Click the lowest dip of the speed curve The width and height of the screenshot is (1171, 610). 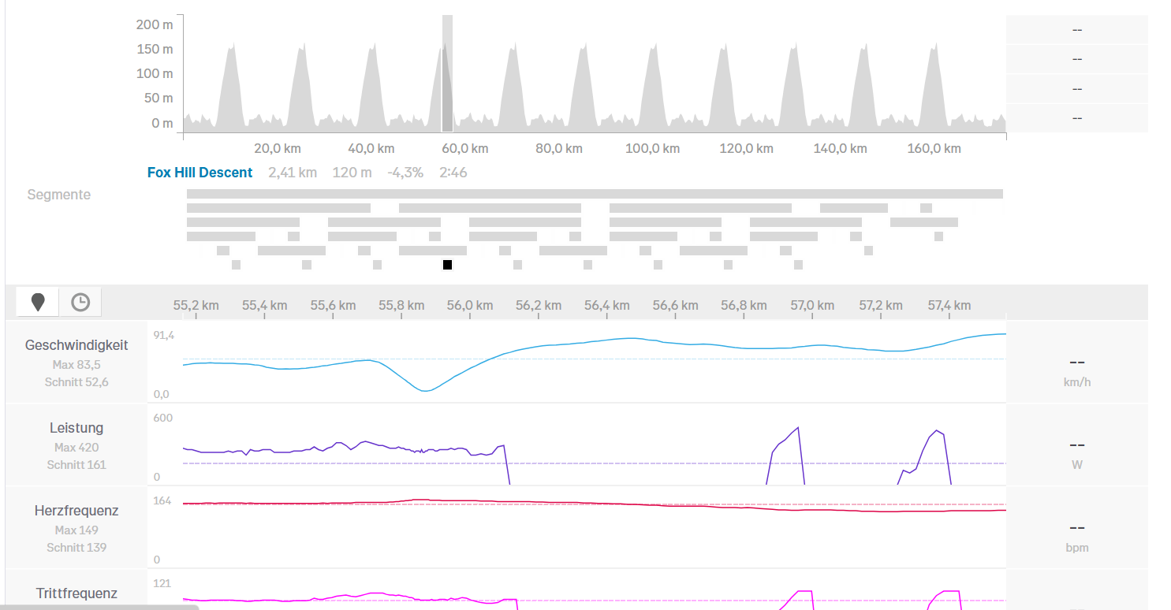[425, 390]
